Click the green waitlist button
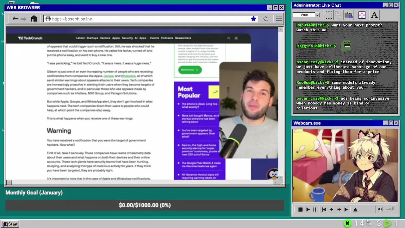Screen dimensions: 405x228 (x=190, y=70)
